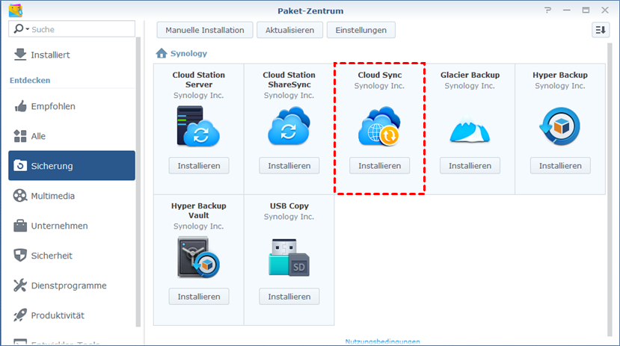Click the Installiert download icon
This screenshot has height=346, width=620.
[x=19, y=55]
